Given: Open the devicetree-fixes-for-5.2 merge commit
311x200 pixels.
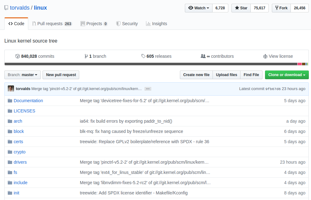Looking at the screenshot, I should point(144,101).
